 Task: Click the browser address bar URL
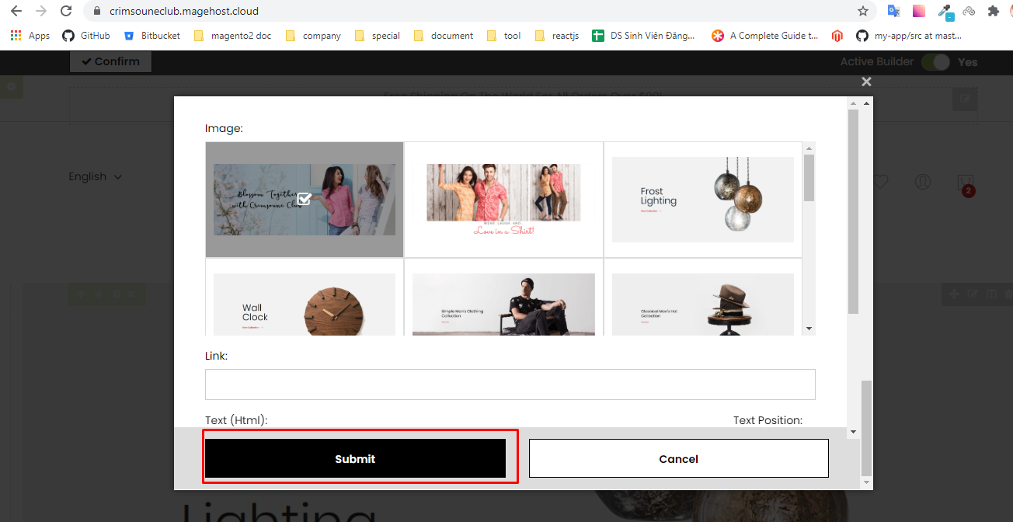point(184,12)
